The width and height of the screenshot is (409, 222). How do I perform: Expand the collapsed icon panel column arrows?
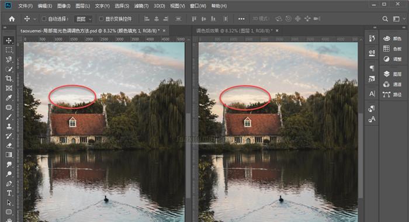click(x=375, y=27)
